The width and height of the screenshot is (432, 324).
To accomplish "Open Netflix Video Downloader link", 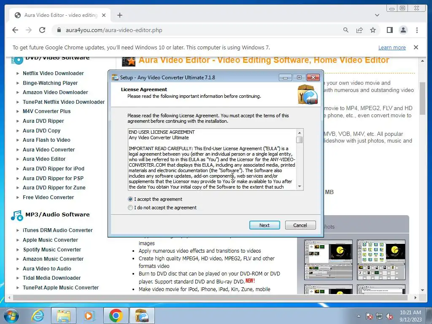I will (x=53, y=73).
